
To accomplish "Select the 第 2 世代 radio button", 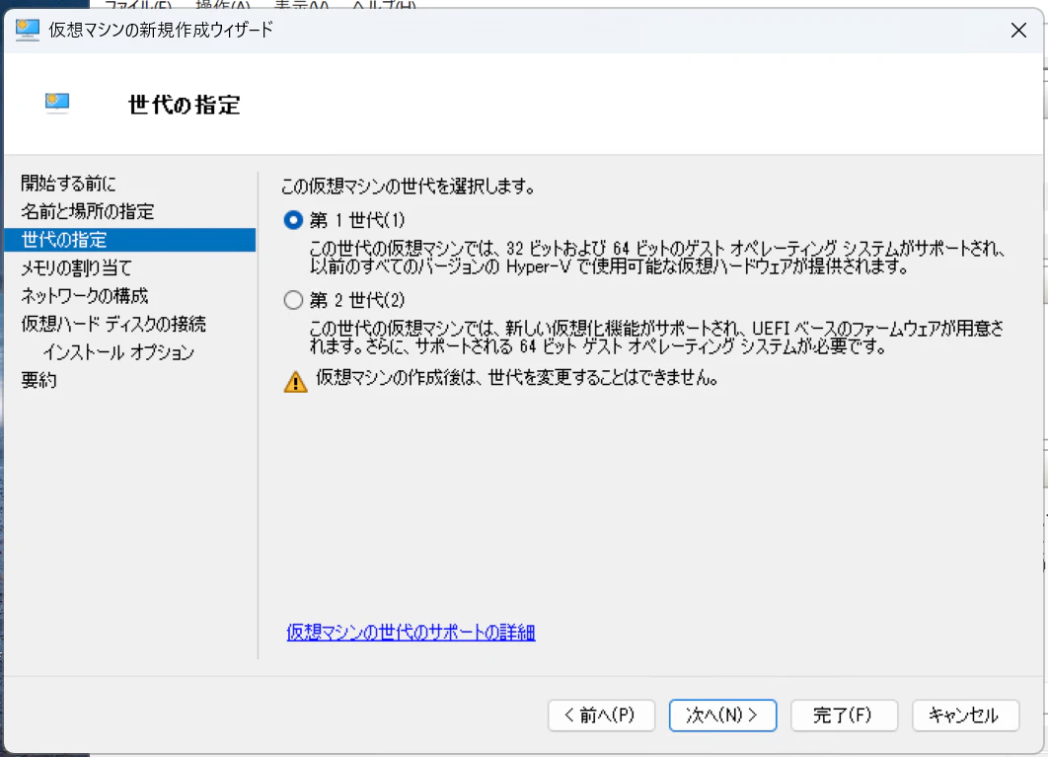I will click(x=293, y=300).
